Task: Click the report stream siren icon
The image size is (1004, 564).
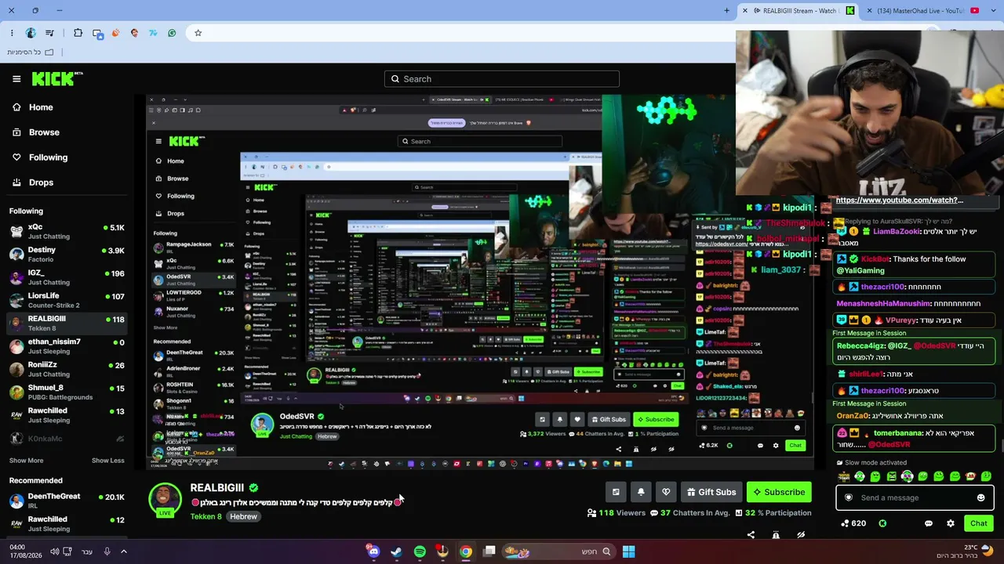Action: pos(776,535)
